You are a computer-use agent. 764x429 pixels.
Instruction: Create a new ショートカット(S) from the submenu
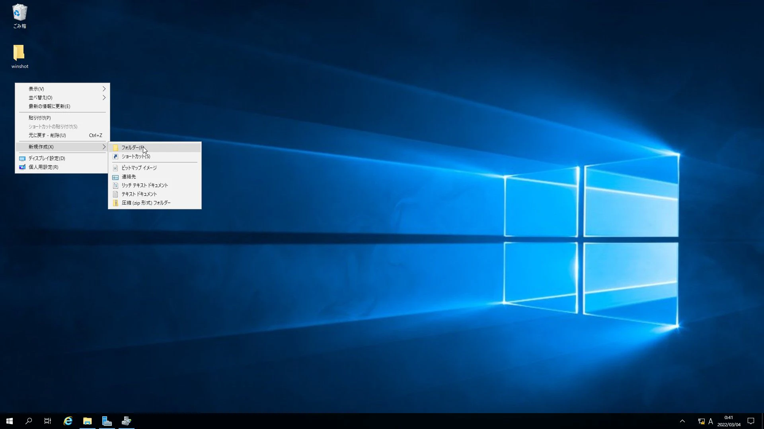coord(155,157)
